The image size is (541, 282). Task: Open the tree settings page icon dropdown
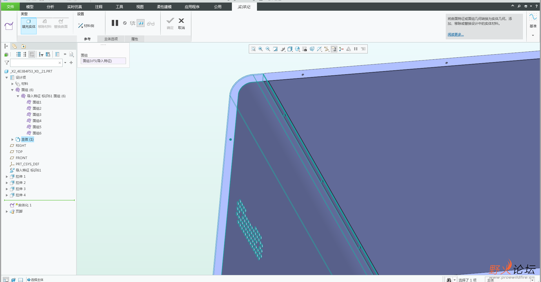pos(72,54)
